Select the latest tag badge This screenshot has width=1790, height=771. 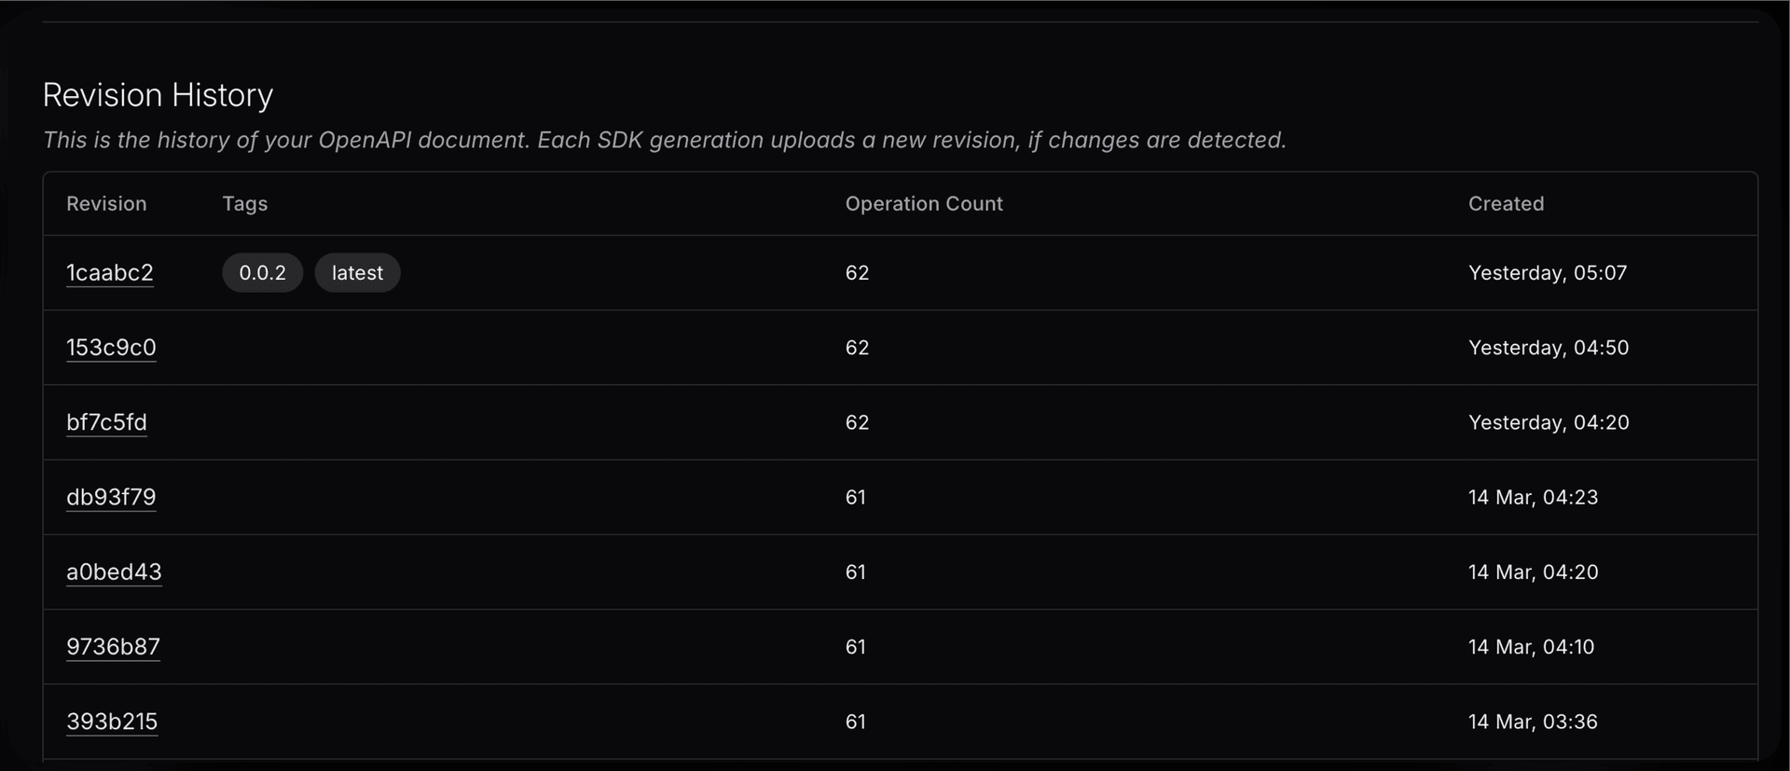pyautogui.click(x=357, y=272)
